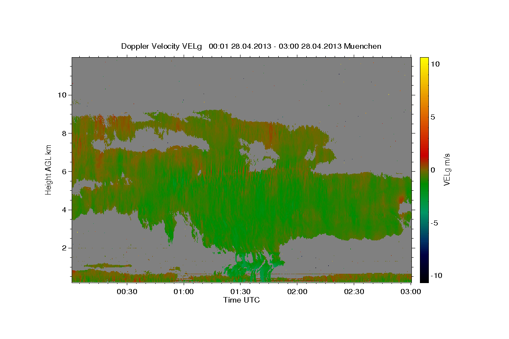Viewport: 509px width, 339px height.
Task: Click the 00:30 time tick label
Action: (x=127, y=292)
